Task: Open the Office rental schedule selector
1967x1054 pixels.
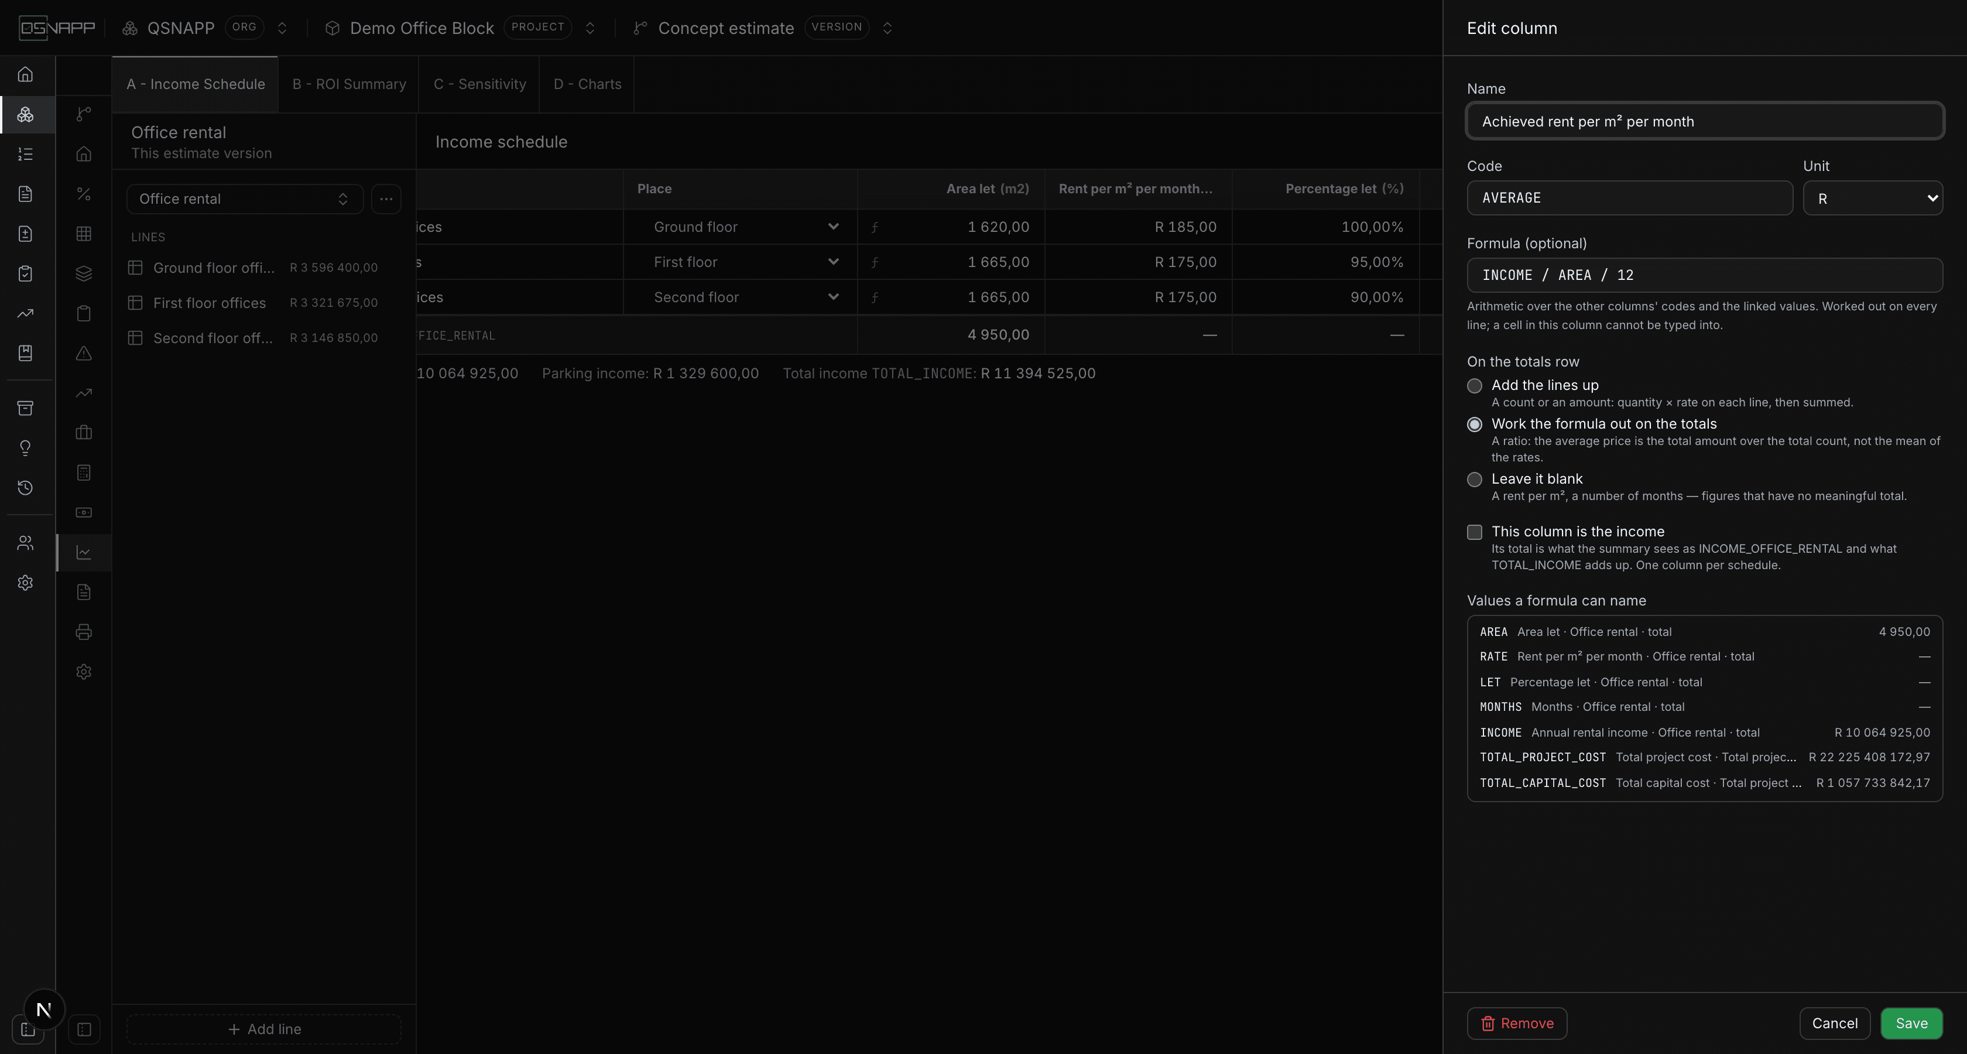Action: pos(244,199)
